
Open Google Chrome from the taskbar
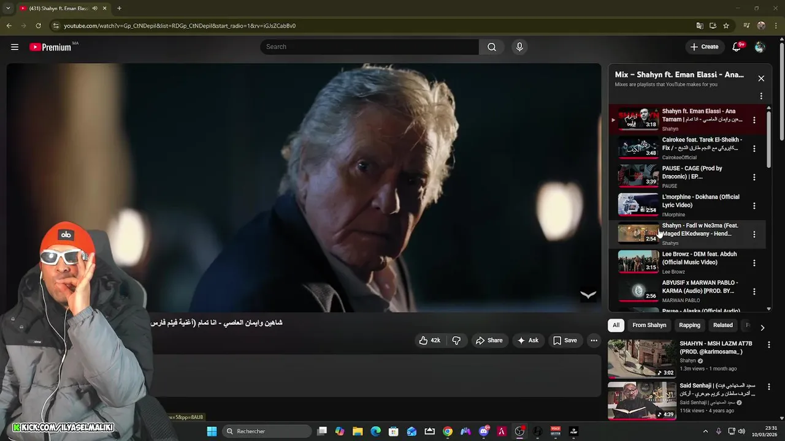(448, 431)
